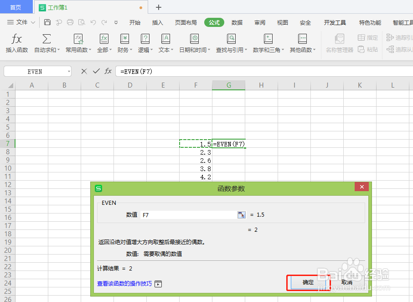Close the 函数参数 dialog
Screen dimensions: 413x302
pyautogui.click(x=361, y=187)
